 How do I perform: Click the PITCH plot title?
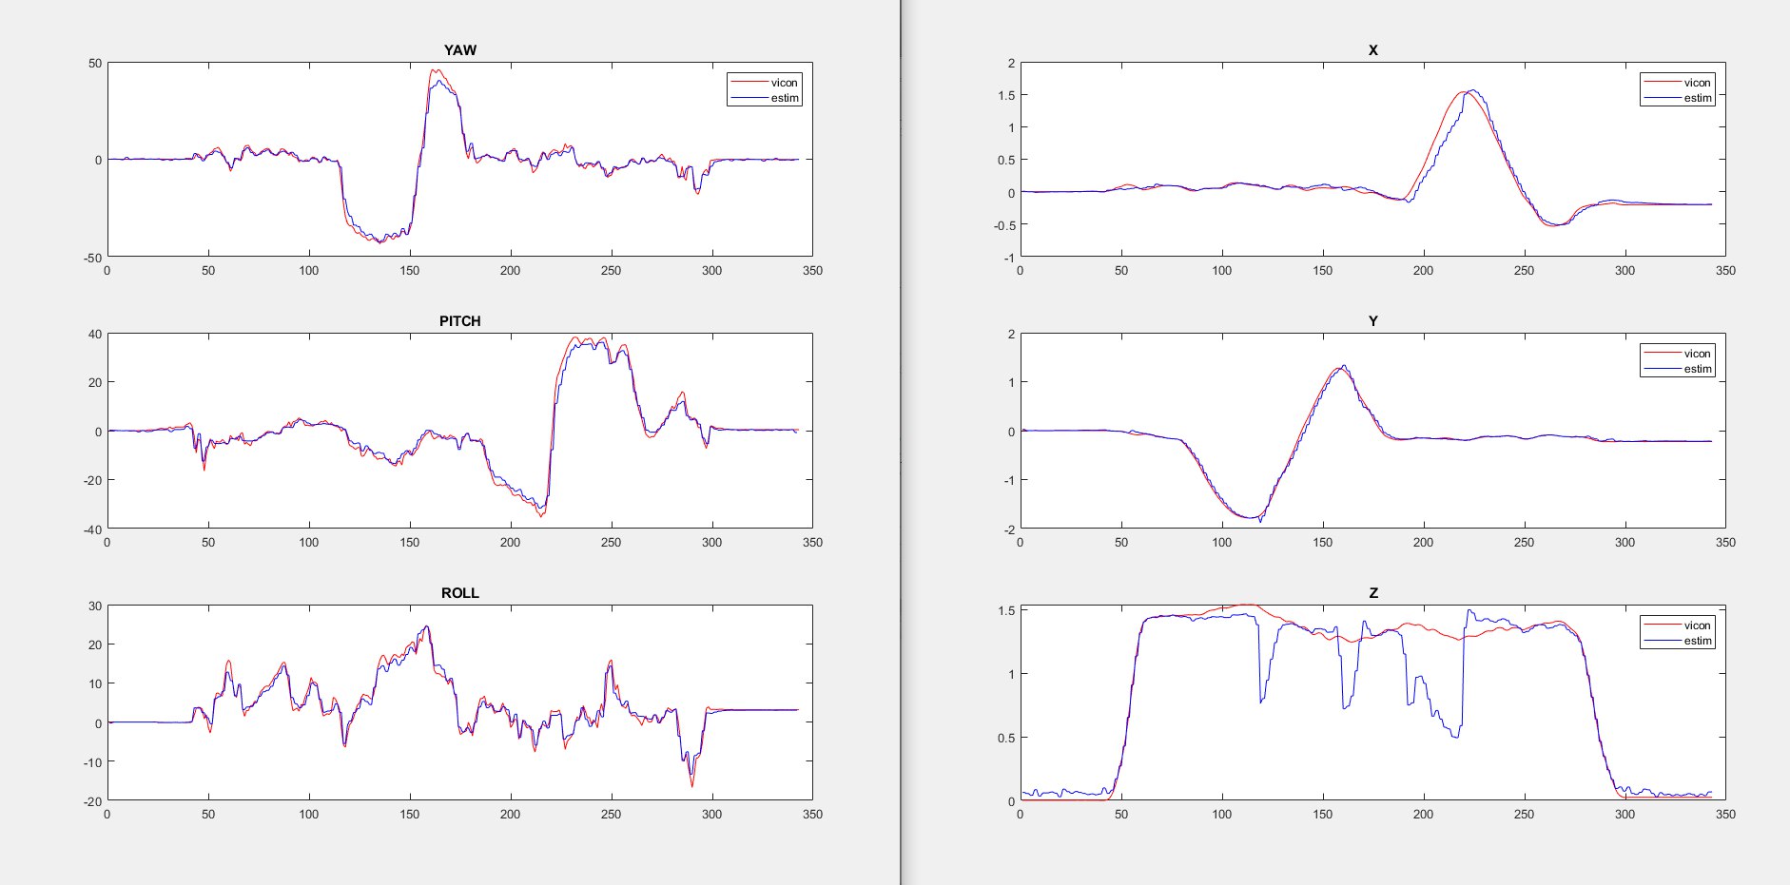[459, 321]
